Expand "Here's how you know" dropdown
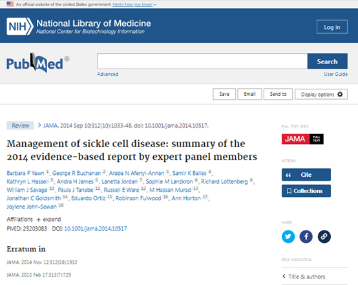Image resolution: width=358 pixels, height=285 pixels. [134, 5]
